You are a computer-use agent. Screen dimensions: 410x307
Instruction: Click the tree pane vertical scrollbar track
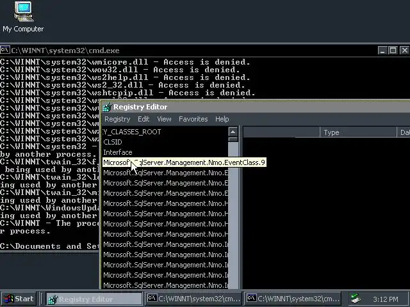(233, 214)
